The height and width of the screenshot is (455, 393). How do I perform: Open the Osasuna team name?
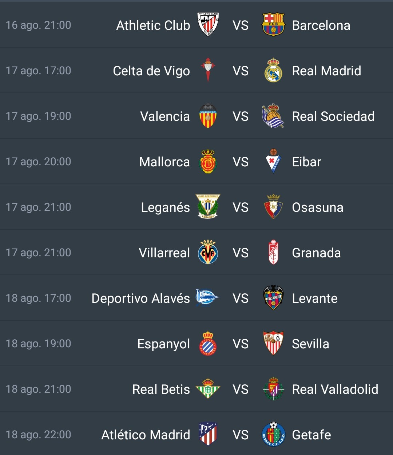point(318,207)
